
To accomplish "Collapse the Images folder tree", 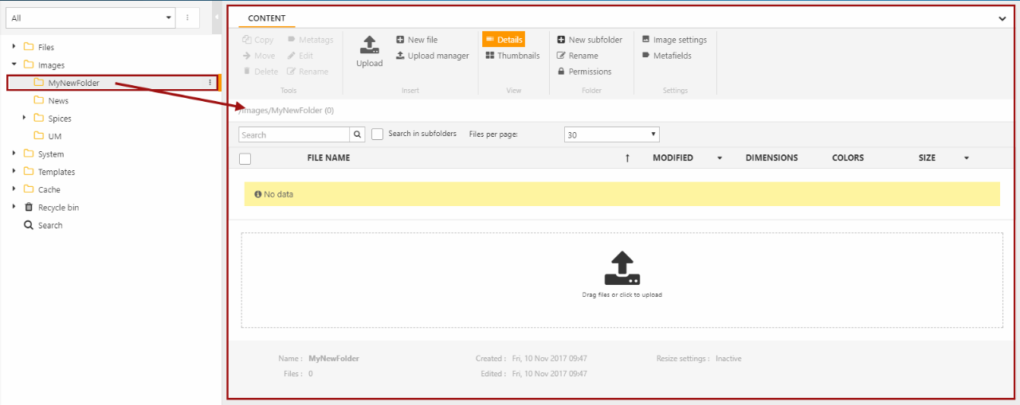I will (x=14, y=64).
